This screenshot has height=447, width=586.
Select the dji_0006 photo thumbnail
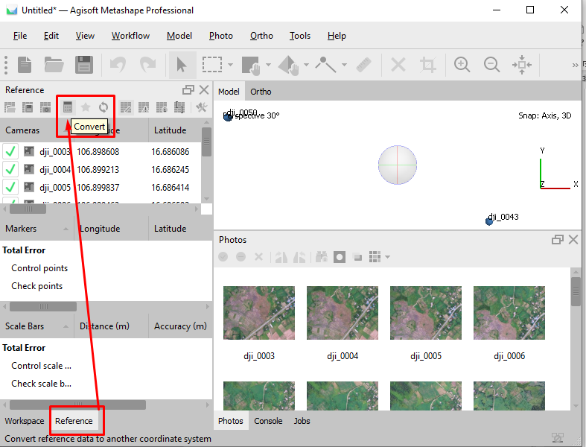point(509,313)
